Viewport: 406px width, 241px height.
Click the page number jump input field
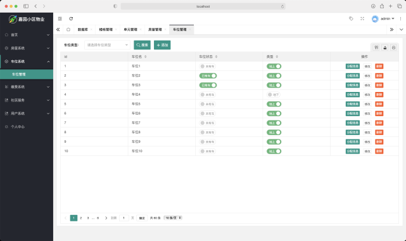124,218
